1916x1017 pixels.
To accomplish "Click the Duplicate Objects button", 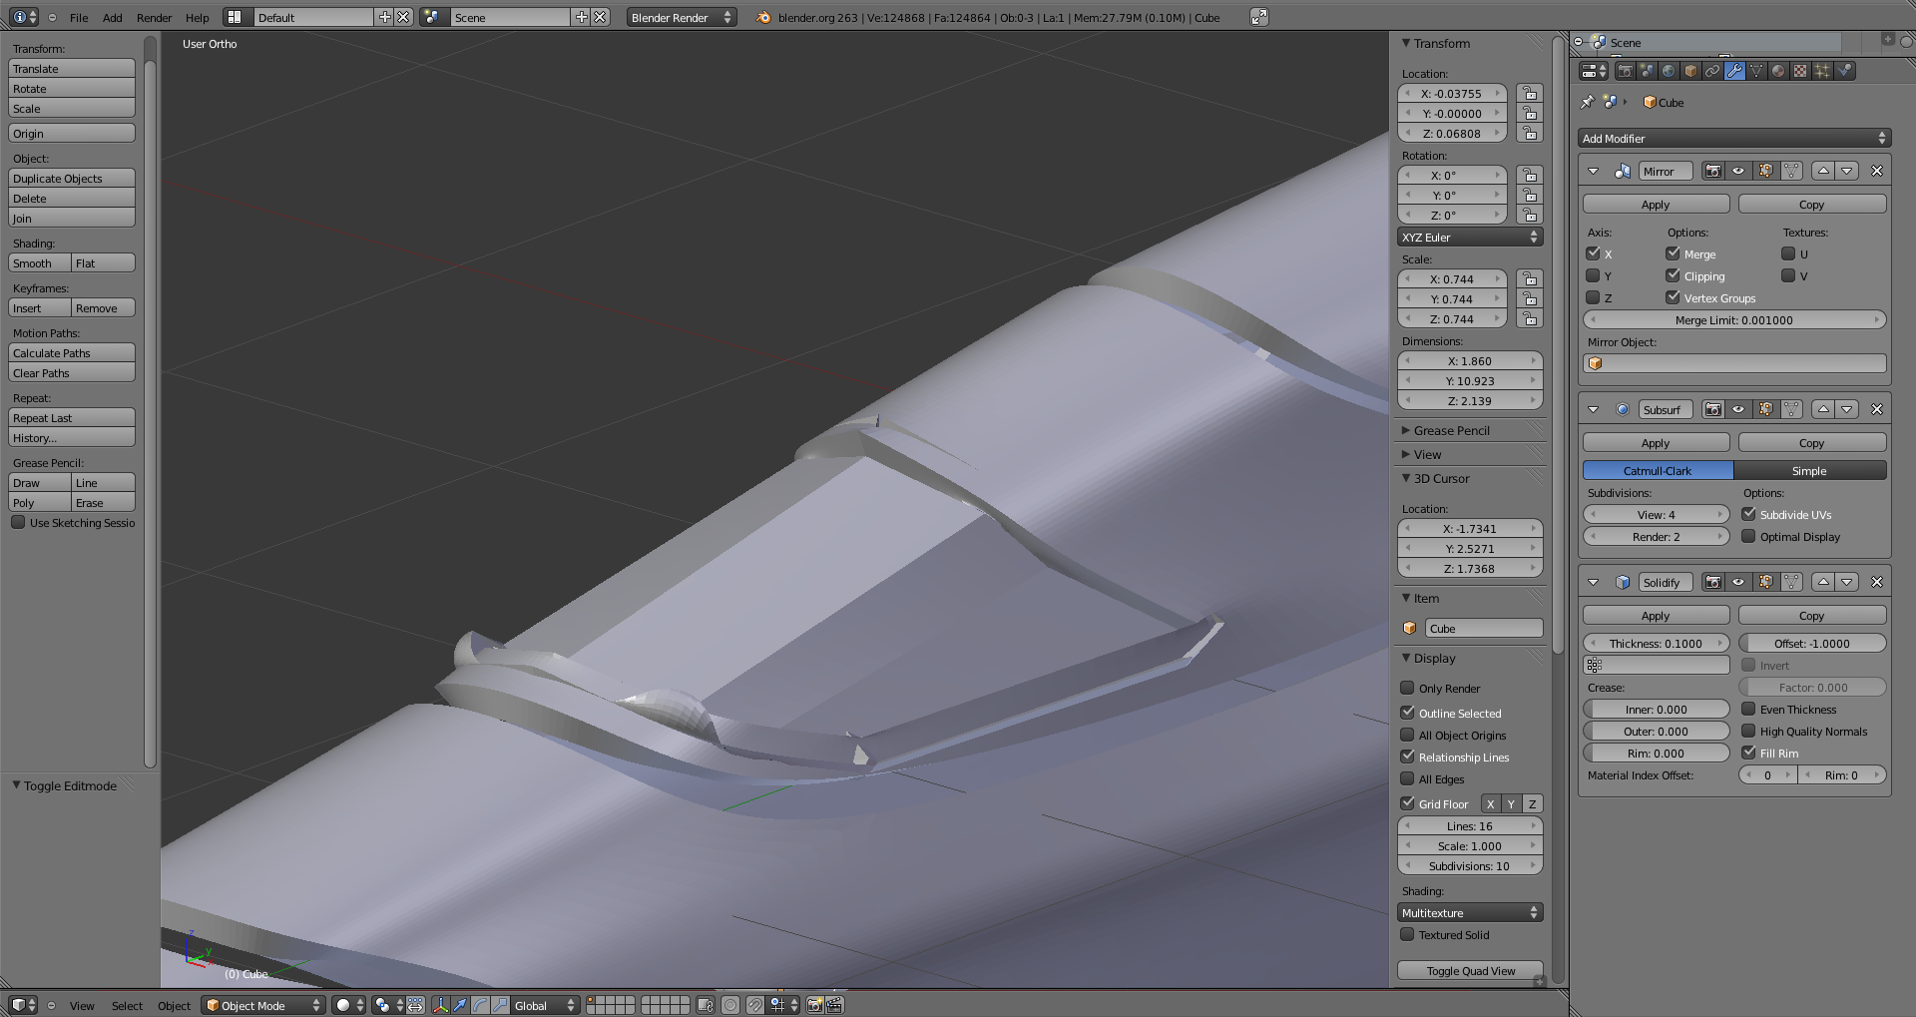I will coord(72,178).
